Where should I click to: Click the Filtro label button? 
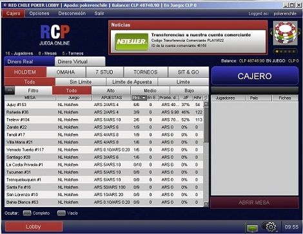(x=34, y=91)
